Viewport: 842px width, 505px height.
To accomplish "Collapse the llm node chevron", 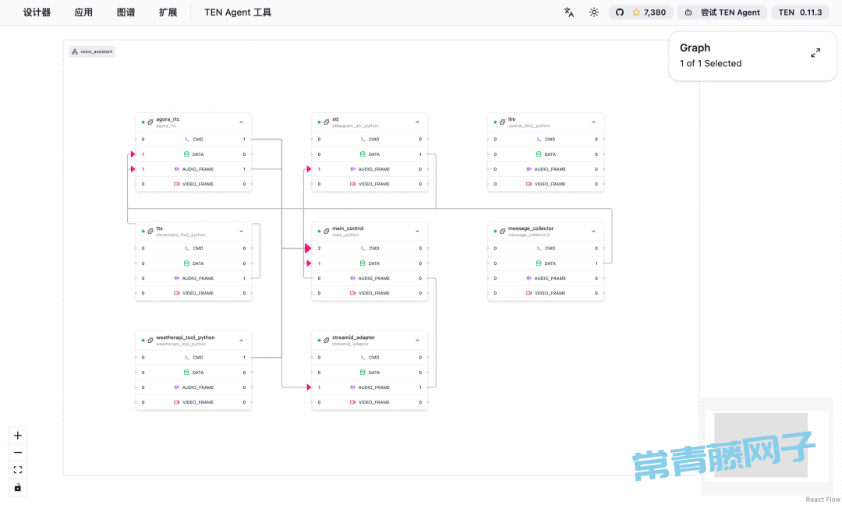I will coord(593,122).
